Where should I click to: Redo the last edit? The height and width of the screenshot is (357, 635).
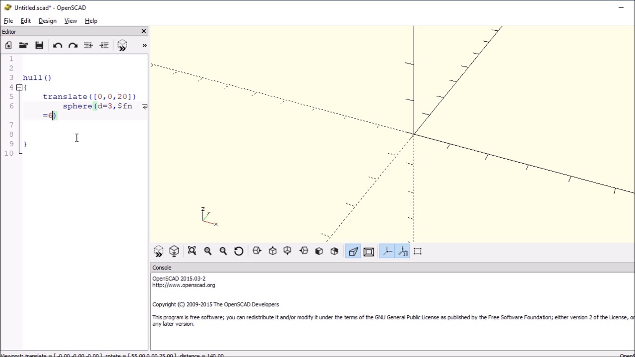(x=73, y=45)
